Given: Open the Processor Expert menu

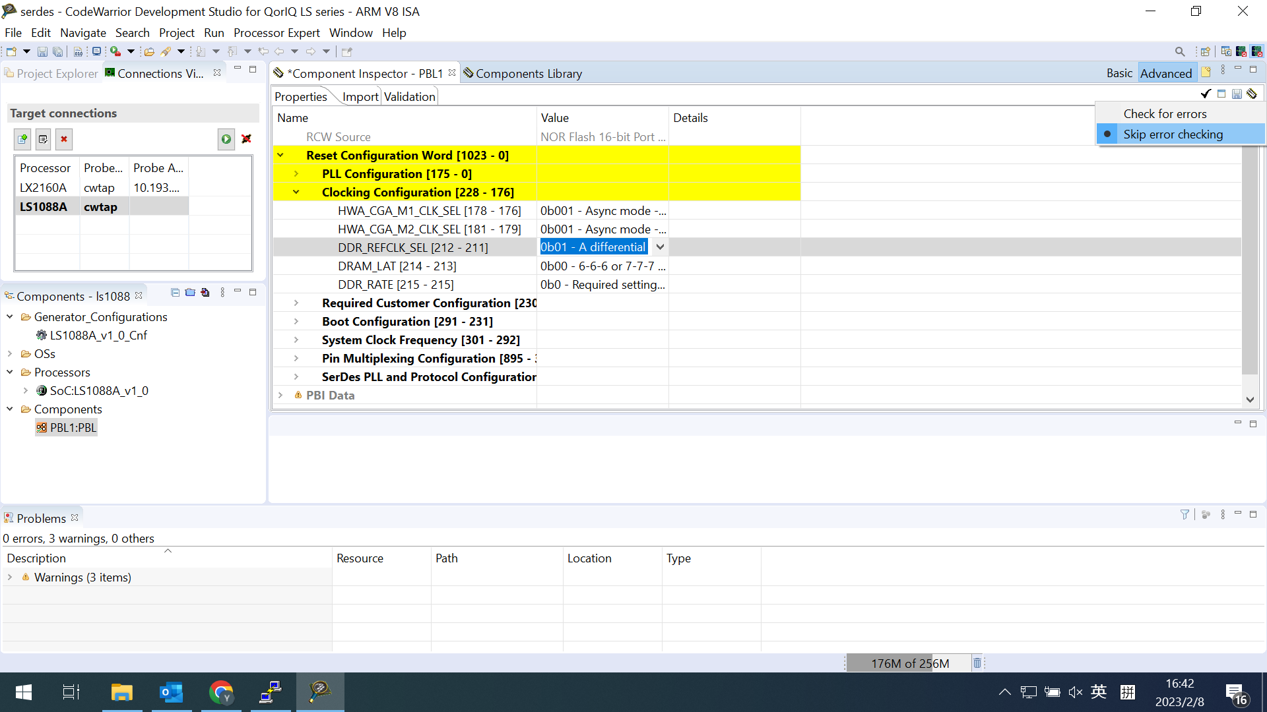Looking at the screenshot, I should pos(276,33).
